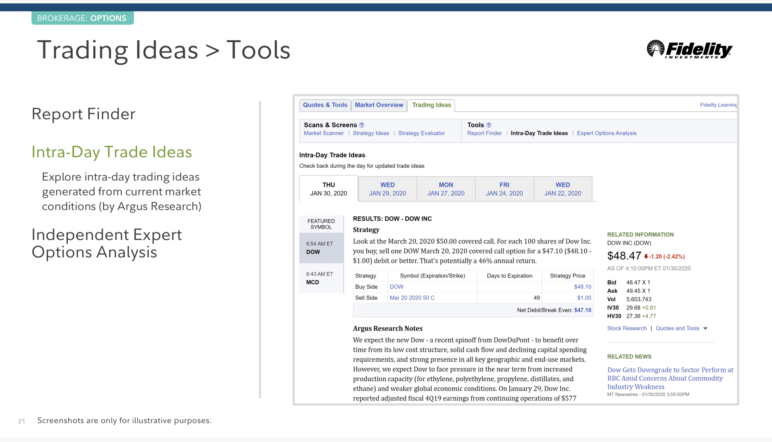Screen dimensions: 772x442
Task: Select the MON JAN 27, 2020 date tab
Action: [446, 189]
